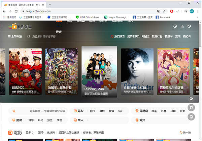Open 更多 movies link with chevron
202x141 pixels.
[30, 133]
